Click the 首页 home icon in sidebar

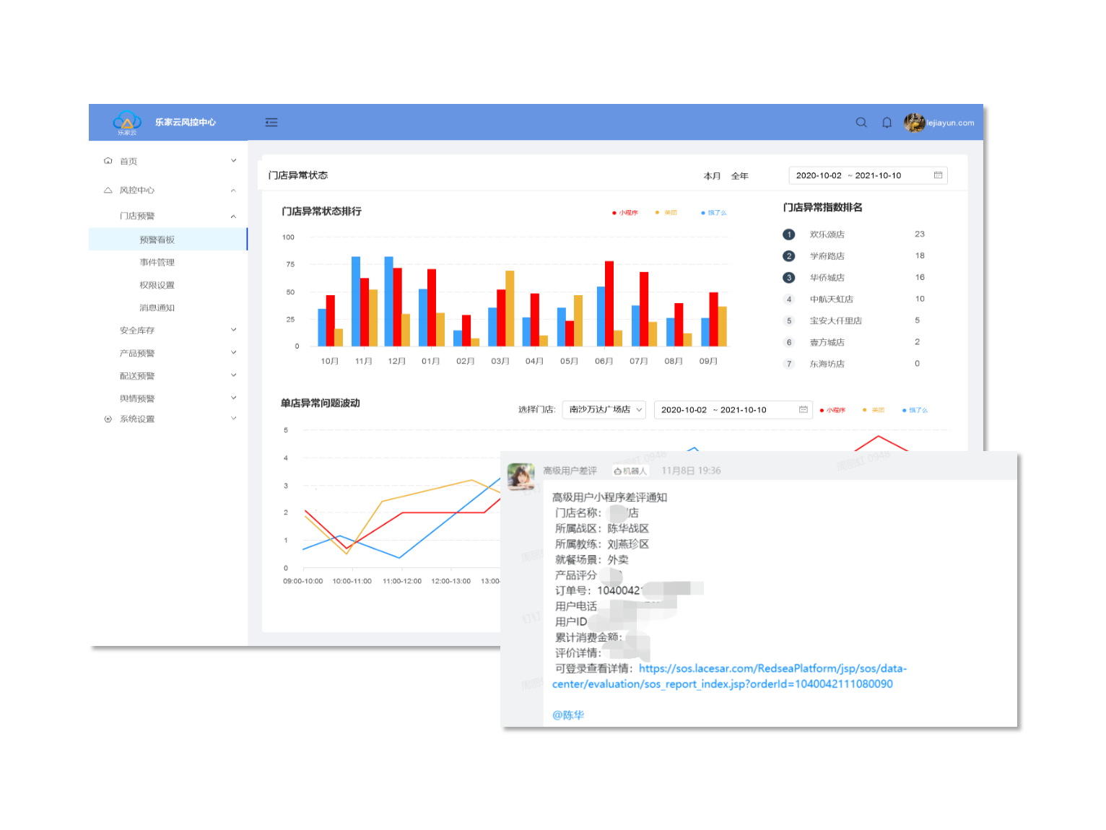tap(108, 161)
